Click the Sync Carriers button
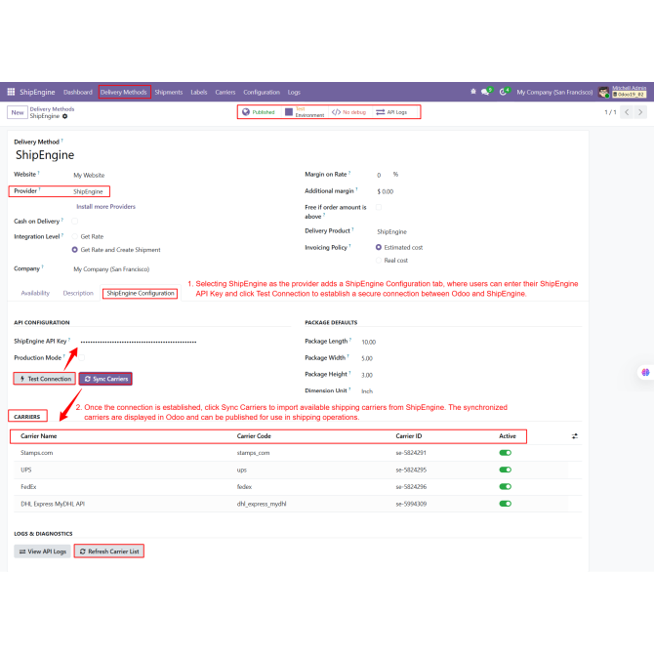This screenshot has width=654, height=654. (106, 379)
